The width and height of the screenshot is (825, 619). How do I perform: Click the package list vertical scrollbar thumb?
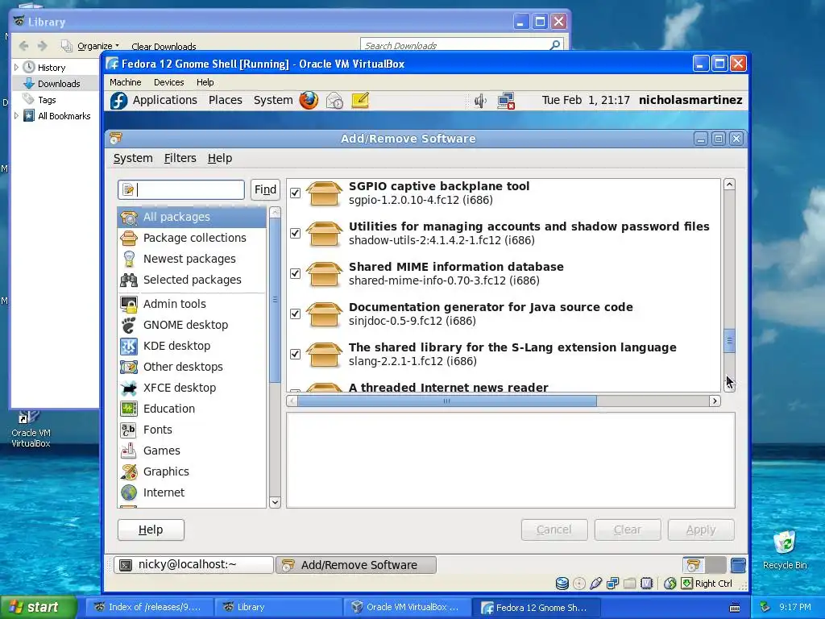click(729, 341)
